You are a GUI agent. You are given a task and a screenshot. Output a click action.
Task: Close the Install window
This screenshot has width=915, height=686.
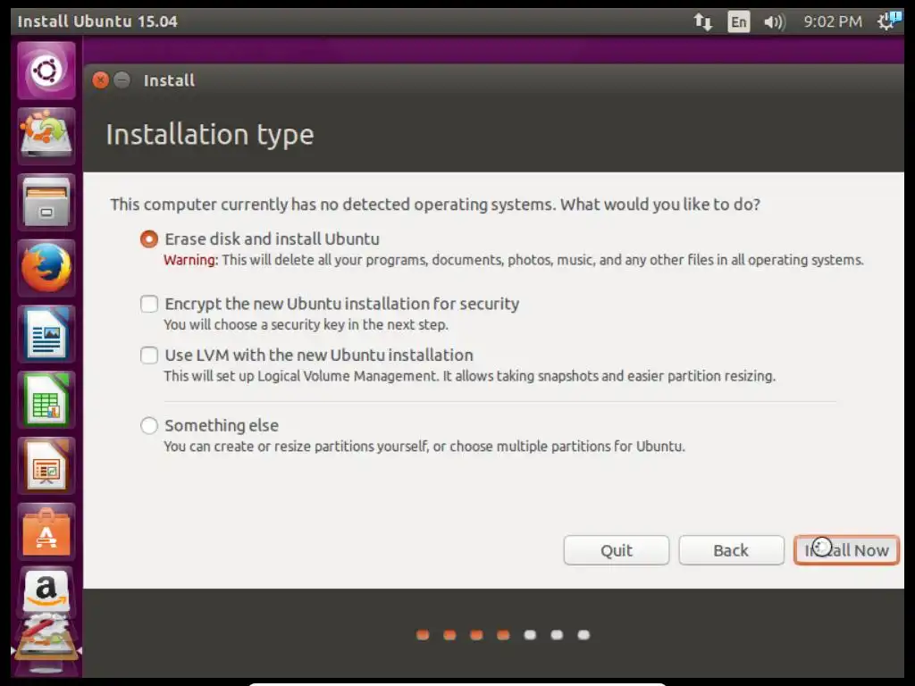coord(100,79)
